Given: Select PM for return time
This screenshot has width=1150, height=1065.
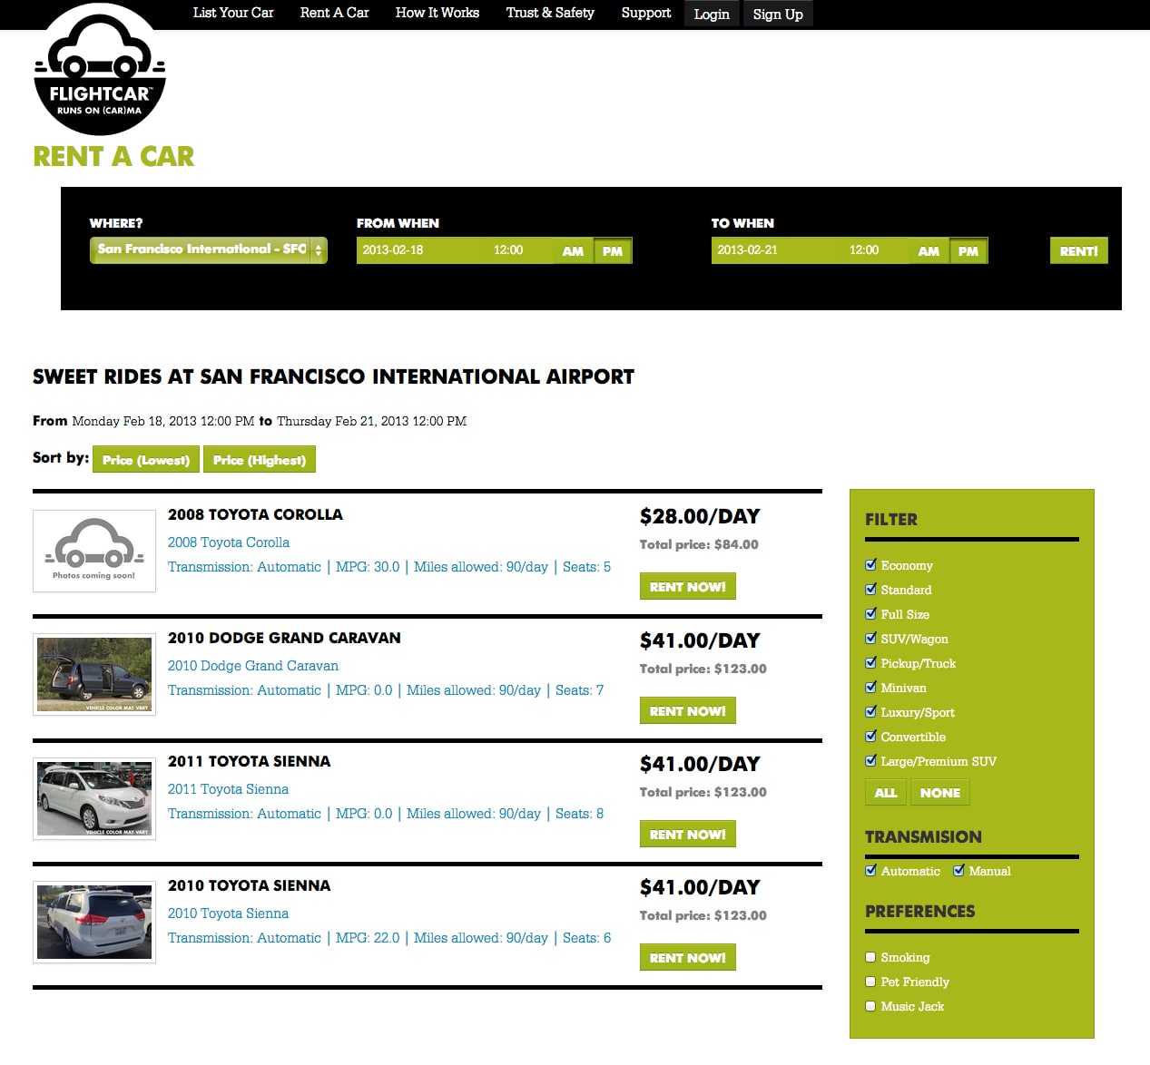Looking at the screenshot, I should [x=968, y=251].
